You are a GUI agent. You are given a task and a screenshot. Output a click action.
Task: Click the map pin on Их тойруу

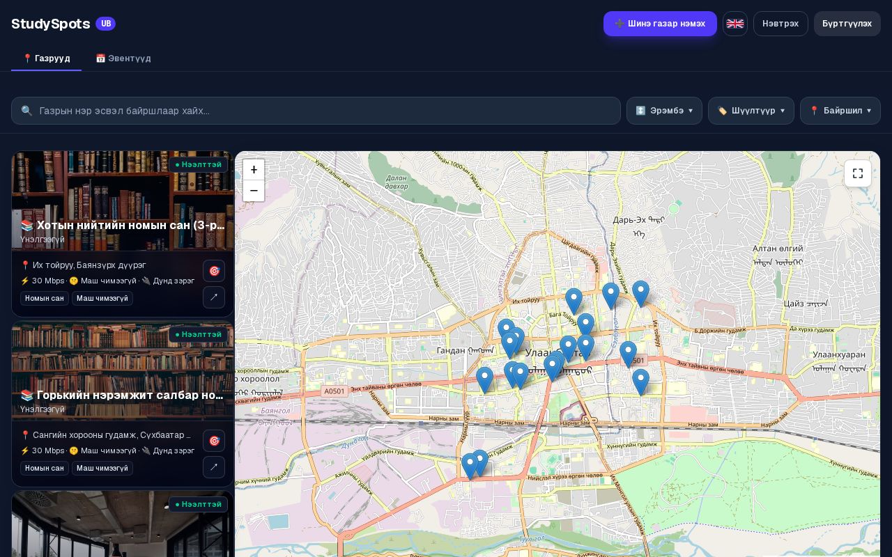tap(574, 301)
